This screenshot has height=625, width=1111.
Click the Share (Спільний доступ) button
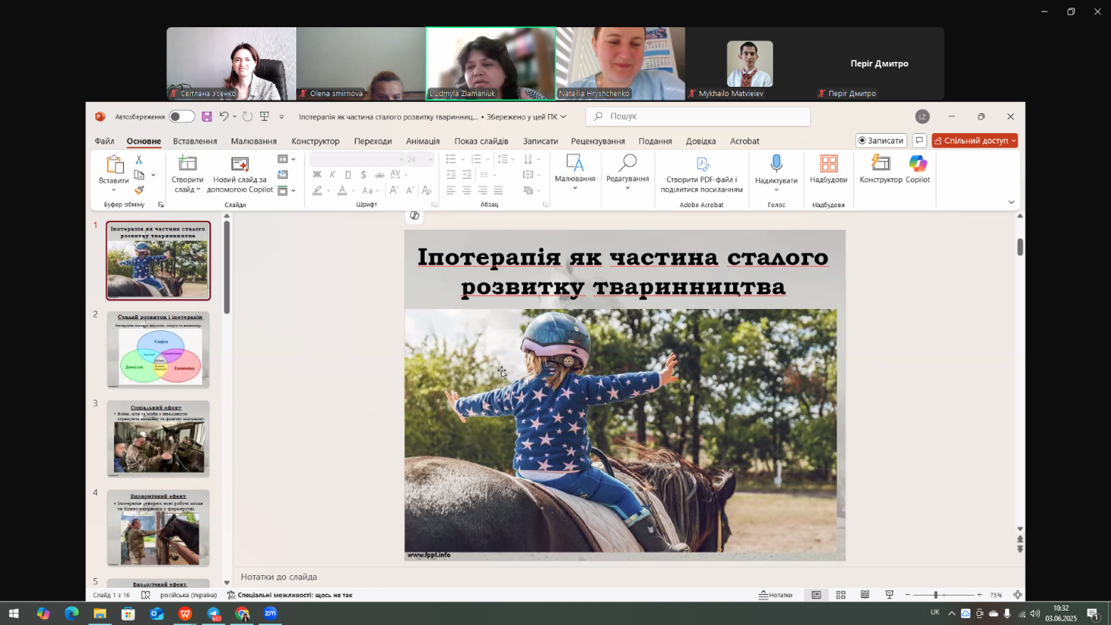tap(974, 141)
